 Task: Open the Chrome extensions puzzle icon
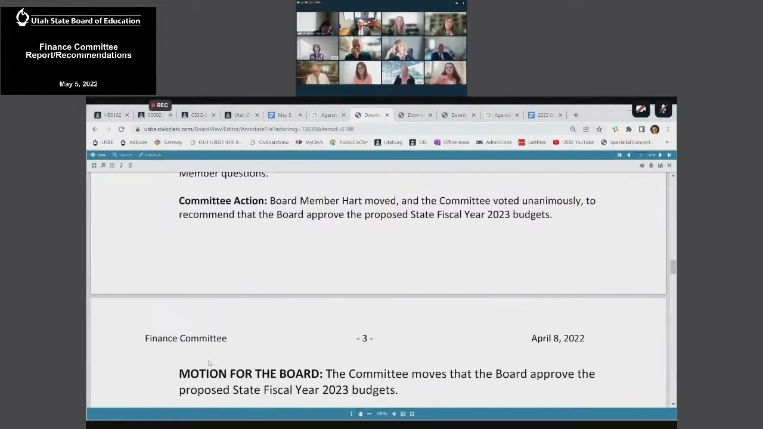[628, 129]
